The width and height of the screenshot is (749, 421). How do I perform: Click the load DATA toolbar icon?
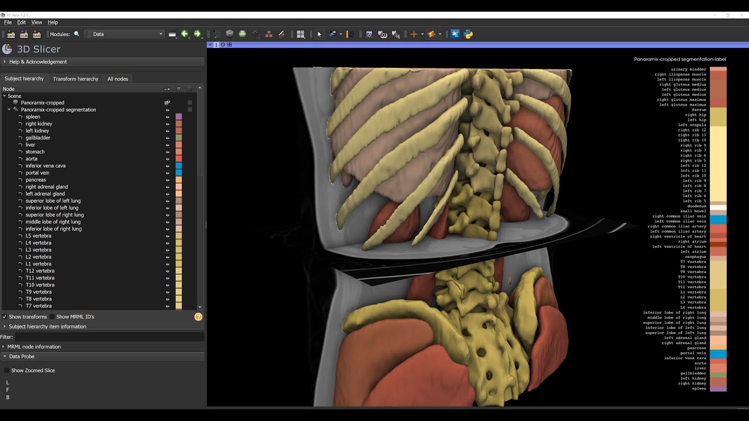pos(11,34)
